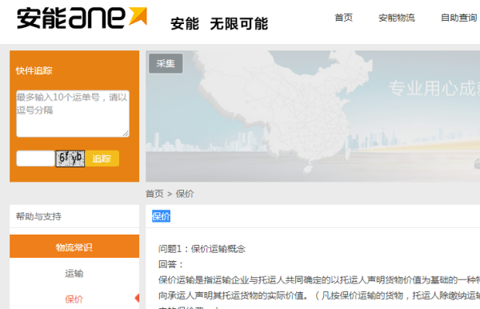Click the 安能 ane logo
Screen dimensions: 480x309
coord(82,18)
